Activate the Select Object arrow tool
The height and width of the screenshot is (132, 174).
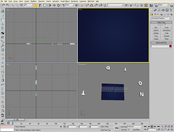tap(36, 5)
